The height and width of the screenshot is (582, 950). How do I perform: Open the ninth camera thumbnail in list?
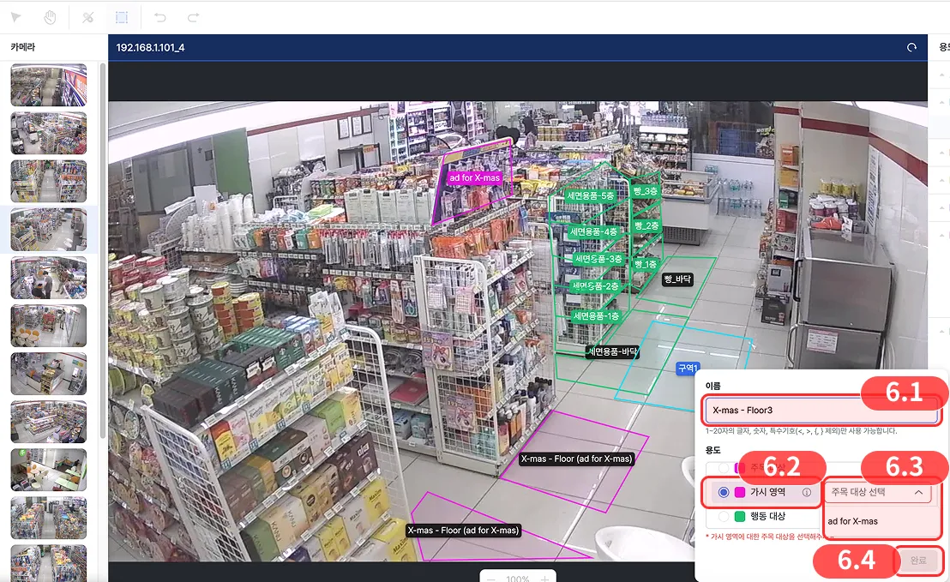click(49, 470)
